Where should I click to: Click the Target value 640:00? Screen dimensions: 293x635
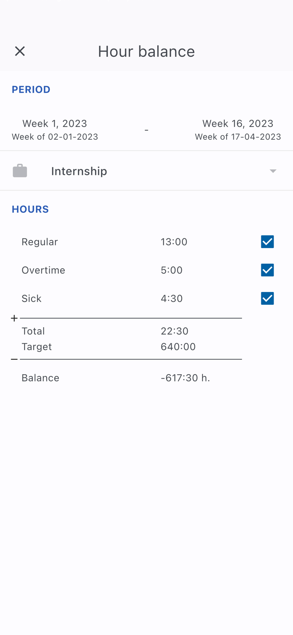click(x=178, y=346)
